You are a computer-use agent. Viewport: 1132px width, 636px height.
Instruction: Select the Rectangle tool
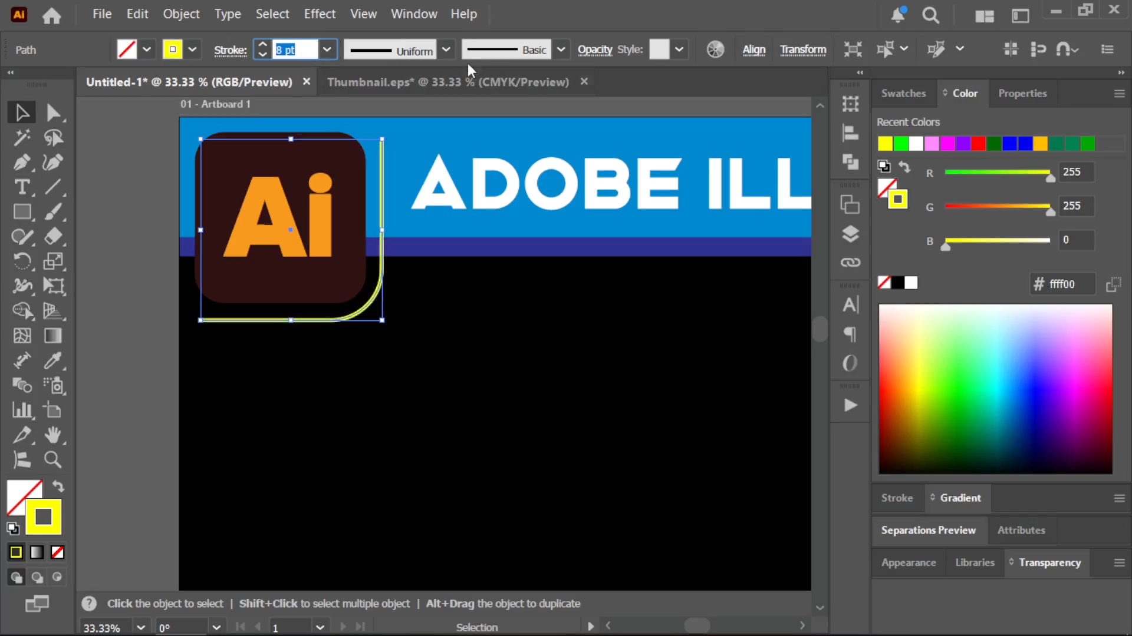(22, 212)
